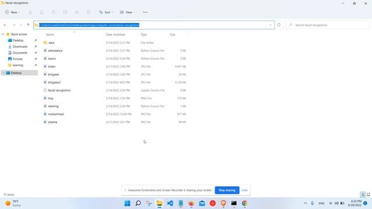Select Desktop under Quick access
372x209 pixels.
point(18,41)
